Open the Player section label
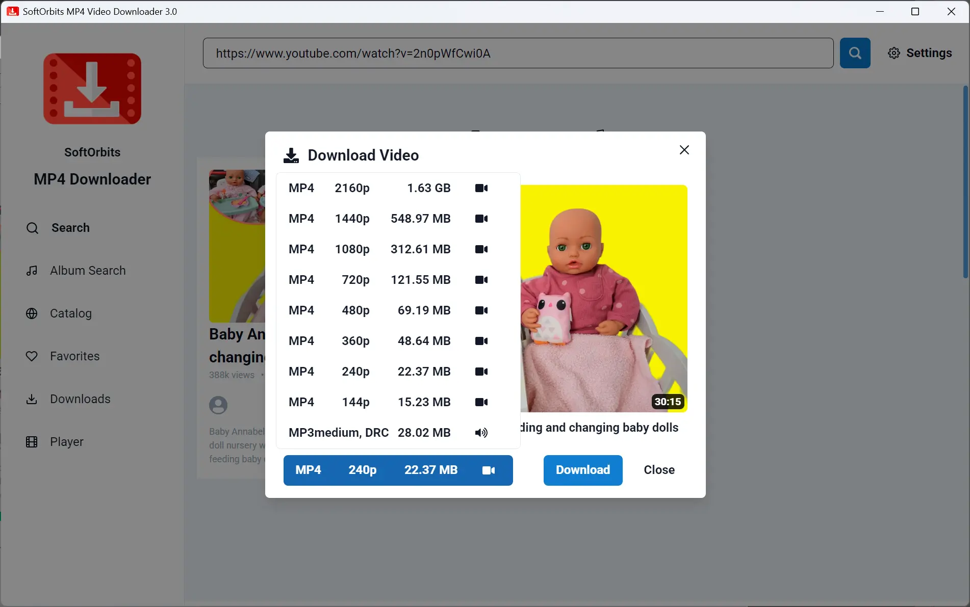This screenshot has height=607, width=970. click(x=67, y=442)
